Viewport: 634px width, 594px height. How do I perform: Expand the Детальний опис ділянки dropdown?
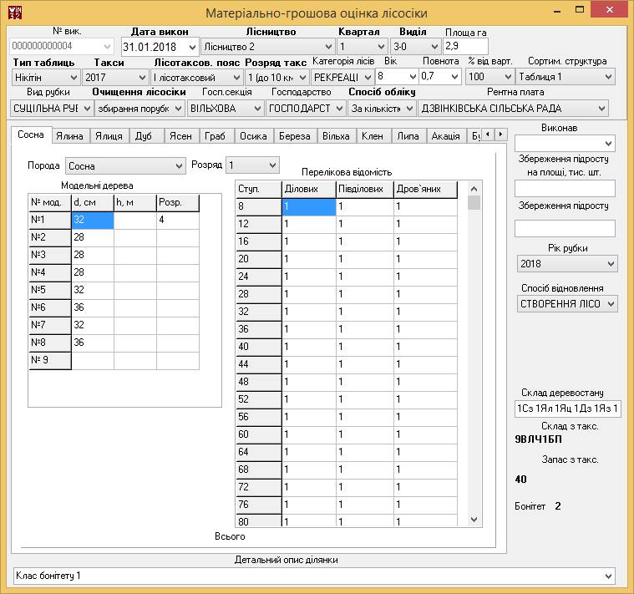[609, 576]
